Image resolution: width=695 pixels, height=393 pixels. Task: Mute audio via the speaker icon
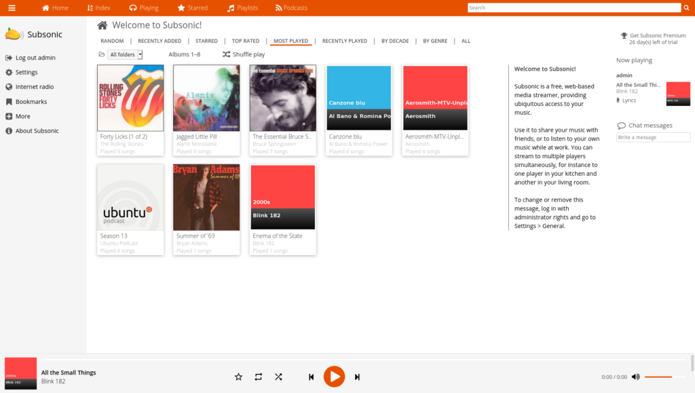(x=635, y=377)
